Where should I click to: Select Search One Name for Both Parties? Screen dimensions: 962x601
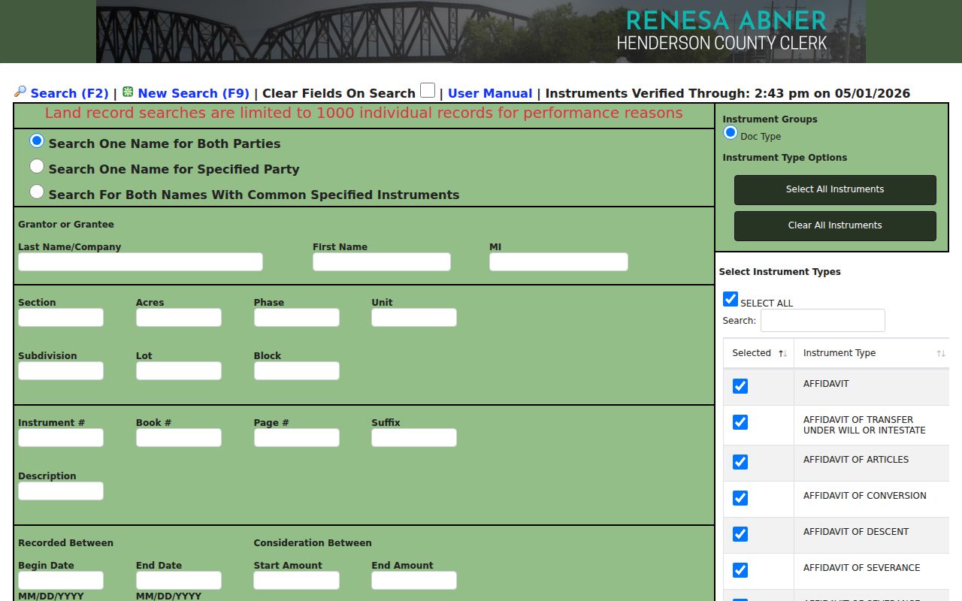pos(37,140)
